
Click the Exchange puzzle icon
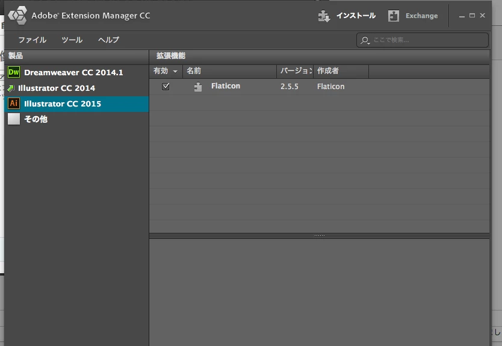394,16
